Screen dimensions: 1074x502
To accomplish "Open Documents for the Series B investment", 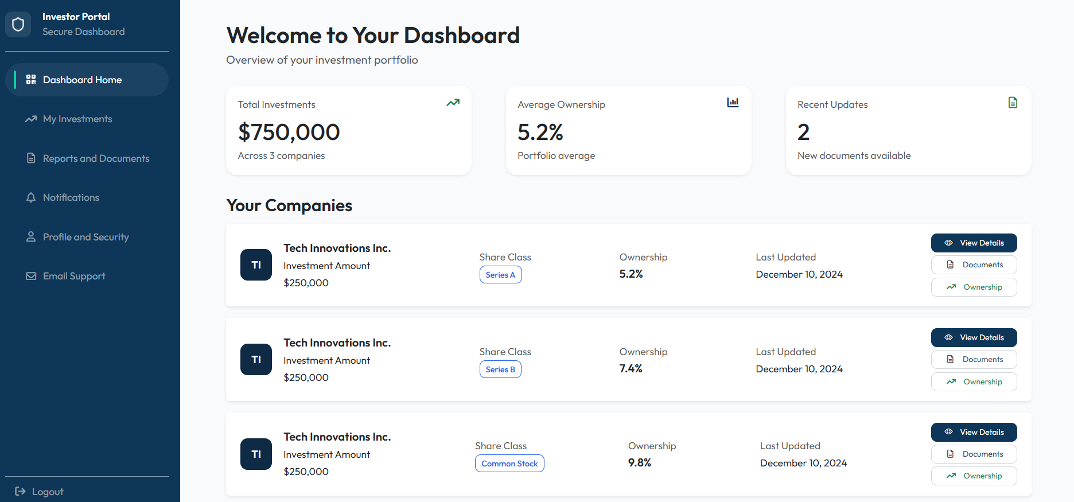I will pos(974,360).
